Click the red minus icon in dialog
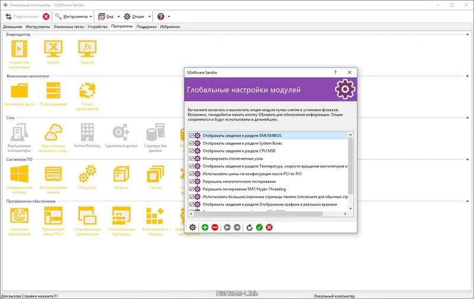The width and height of the screenshot is (474, 299). 215,227
